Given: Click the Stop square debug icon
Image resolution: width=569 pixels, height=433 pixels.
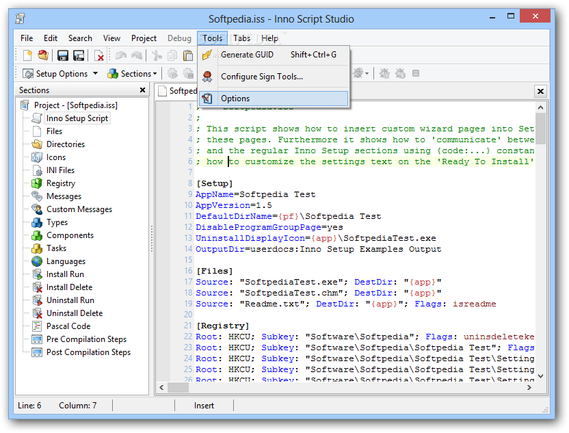Looking at the screenshot, I should [416, 74].
